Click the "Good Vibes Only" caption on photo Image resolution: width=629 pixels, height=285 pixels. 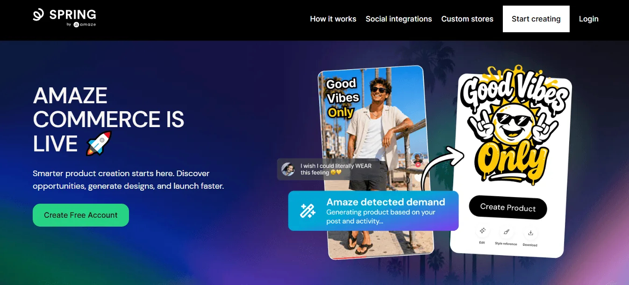343,98
